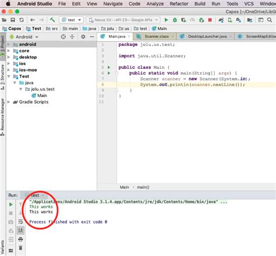Rerun test with green play in Run panel

[11, 205]
